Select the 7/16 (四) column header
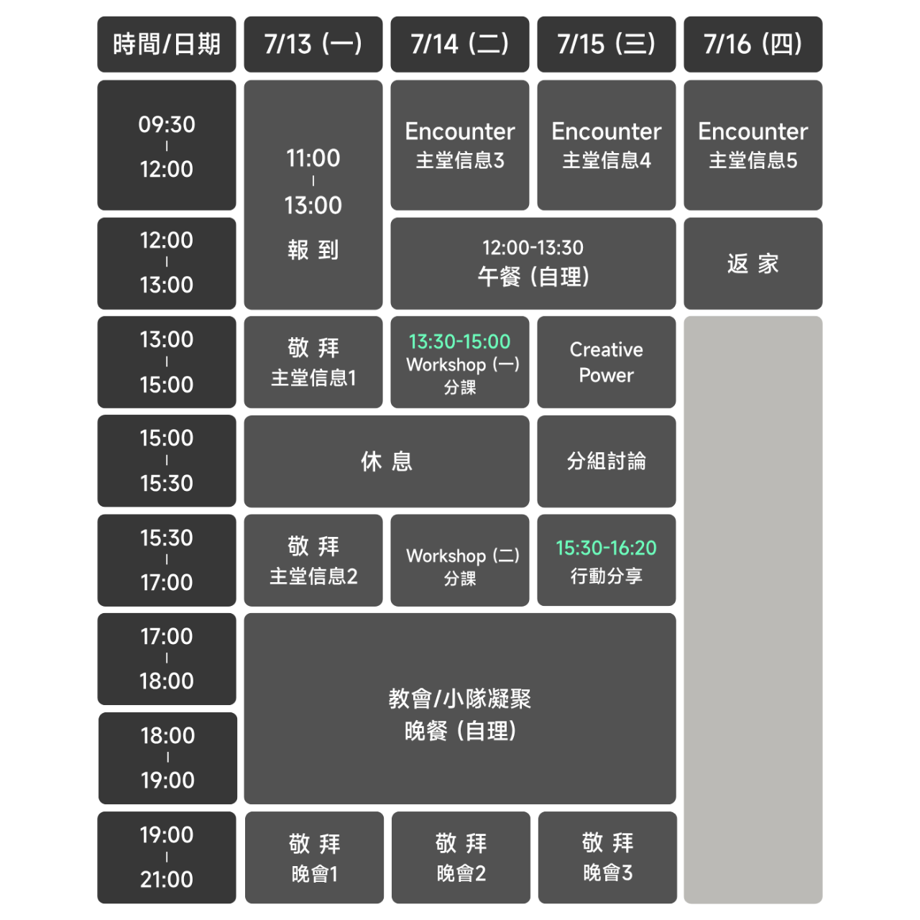The image size is (920, 920). pos(753,45)
